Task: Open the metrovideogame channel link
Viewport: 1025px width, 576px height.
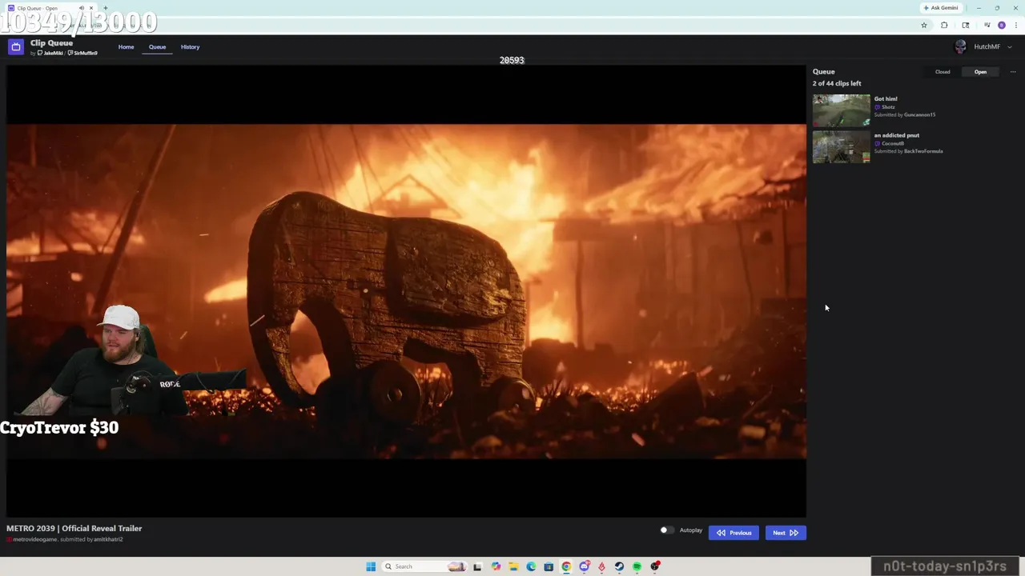Action: coord(35,540)
